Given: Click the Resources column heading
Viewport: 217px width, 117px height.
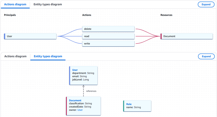Looking at the screenshot, I should click(x=166, y=15).
